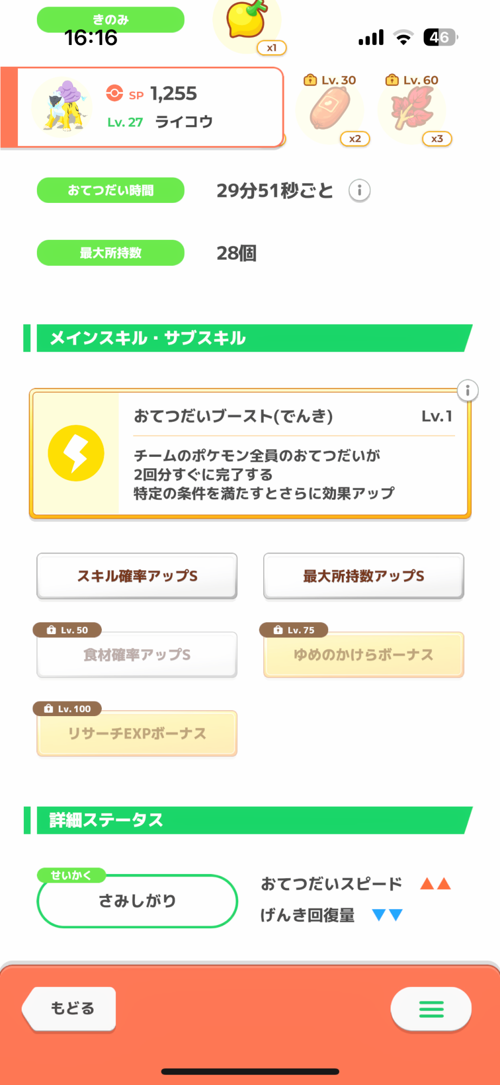Viewport: 500px width, 1085px height.
Task: Tap the Raikou portrait thumbnail
Action: 63,107
